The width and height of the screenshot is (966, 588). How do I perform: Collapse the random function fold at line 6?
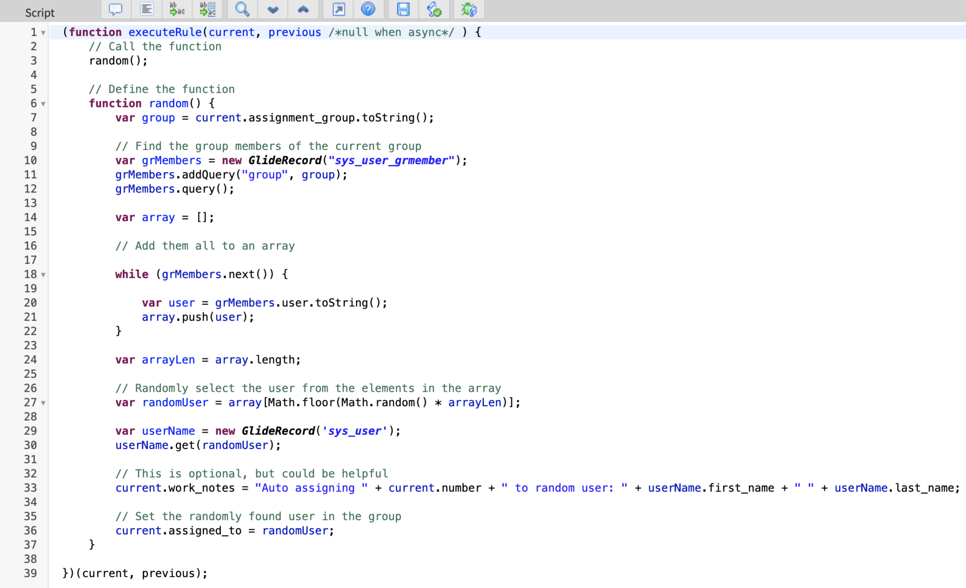pos(43,104)
